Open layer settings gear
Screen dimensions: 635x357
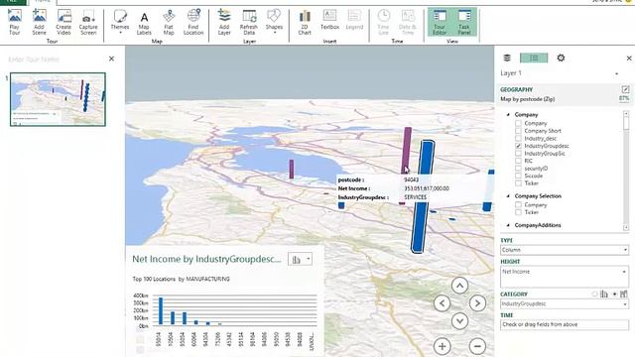(561, 58)
